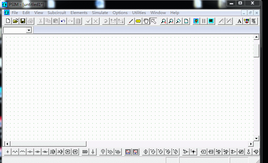Open the Utilities menu

click(x=139, y=13)
